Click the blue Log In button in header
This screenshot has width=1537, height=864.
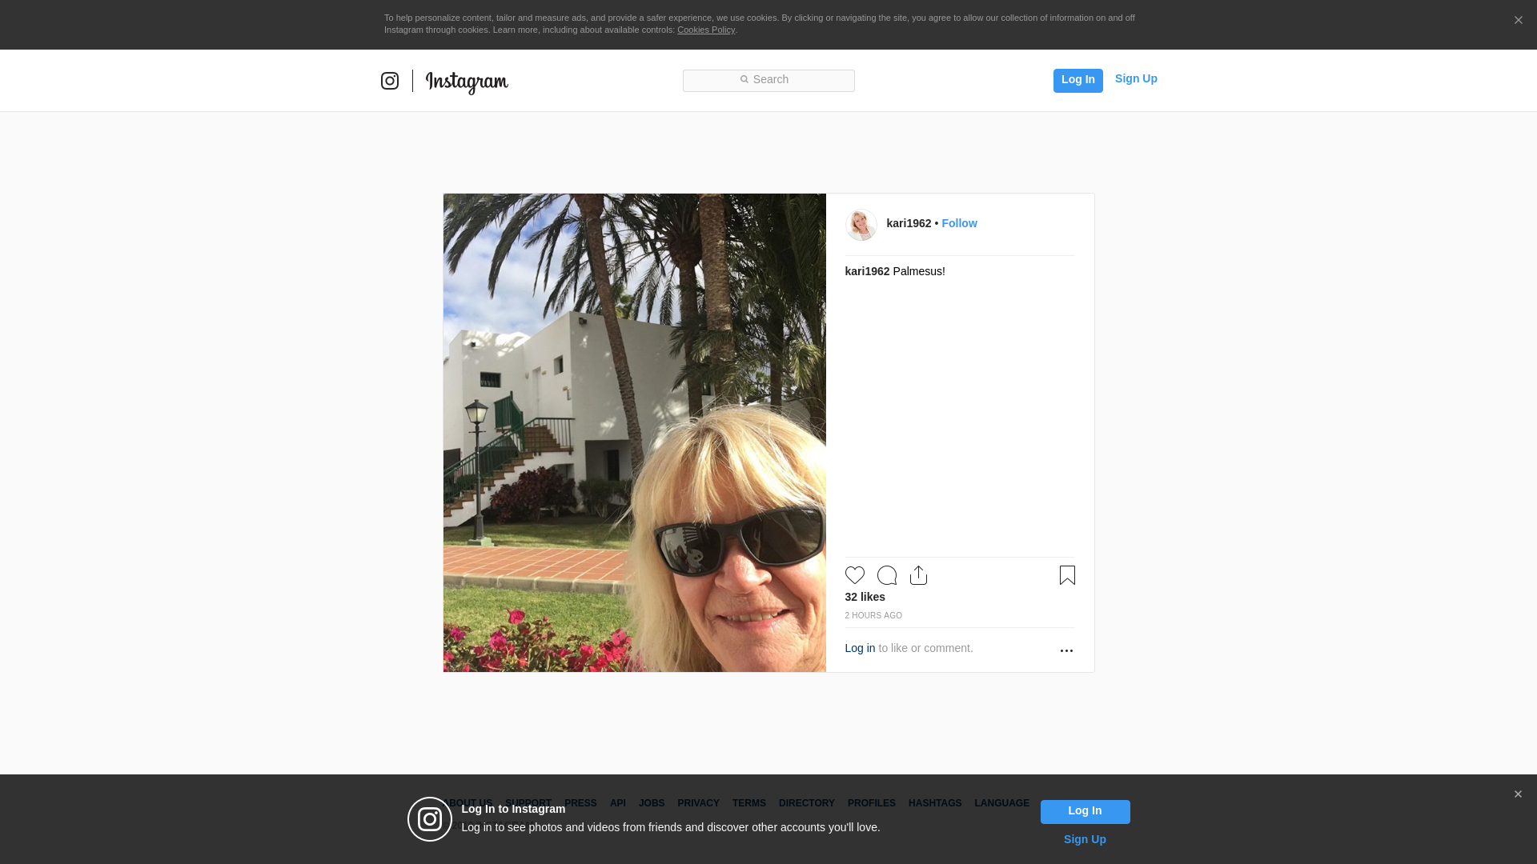point(1078,80)
